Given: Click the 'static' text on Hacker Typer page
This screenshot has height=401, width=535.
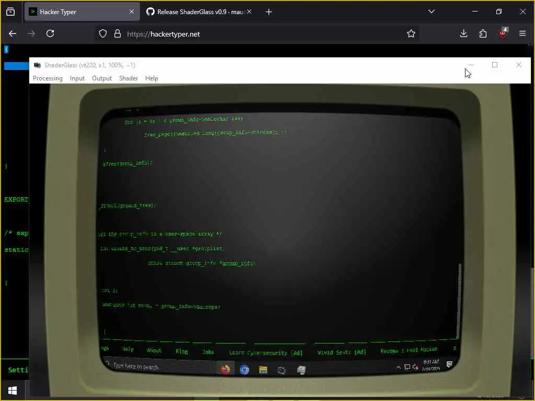Looking at the screenshot, I should (16, 250).
